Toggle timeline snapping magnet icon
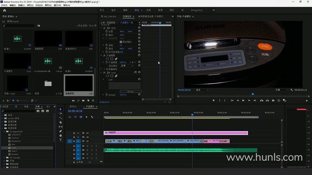The width and height of the screenshot is (312, 175). tap(75, 117)
